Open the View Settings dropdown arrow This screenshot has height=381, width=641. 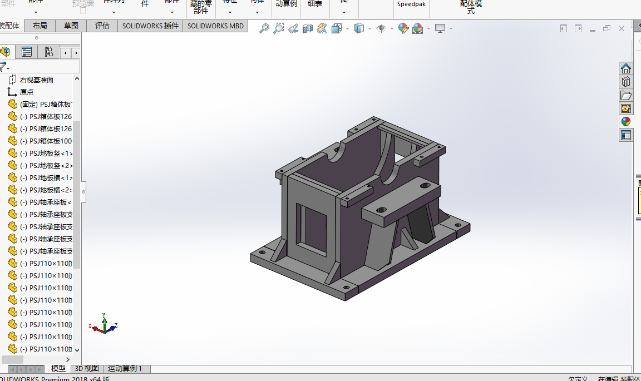451,28
